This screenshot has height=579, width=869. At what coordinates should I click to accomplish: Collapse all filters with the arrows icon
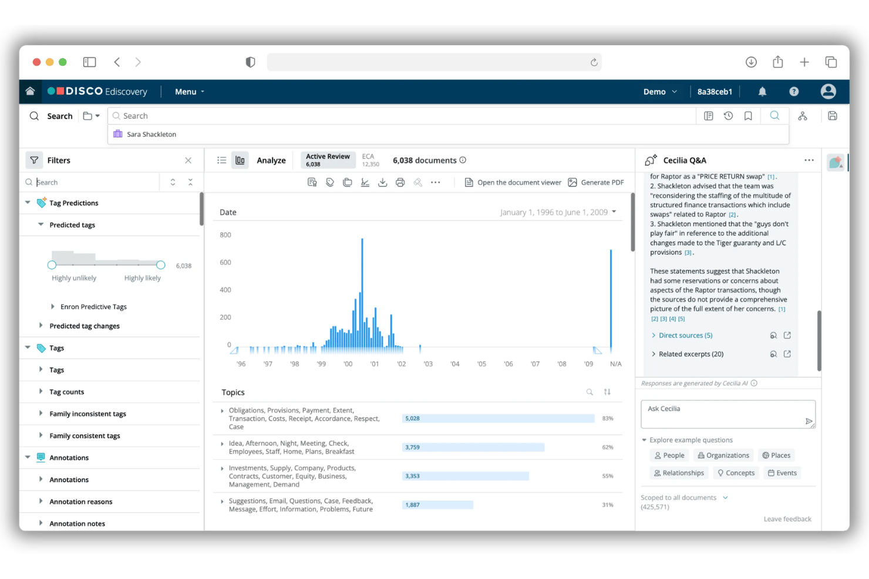(190, 182)
